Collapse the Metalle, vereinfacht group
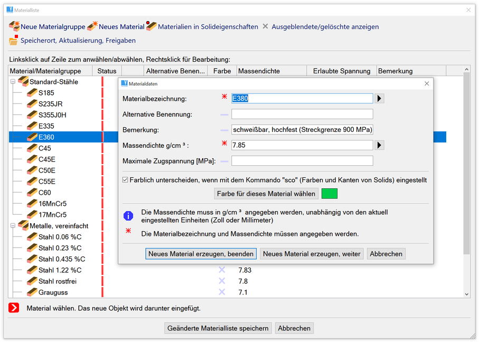This screenshot has height=343, width=479. click(13, 226)
